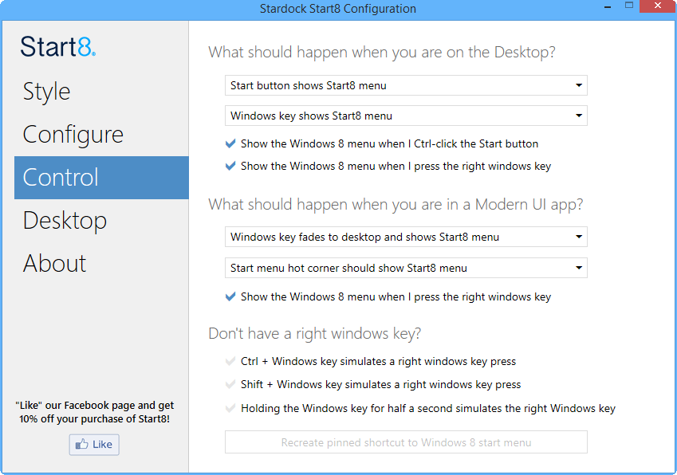
Task: Open 'Windows key fades to desktop' dropdown
Action: (x=406, y=237)
